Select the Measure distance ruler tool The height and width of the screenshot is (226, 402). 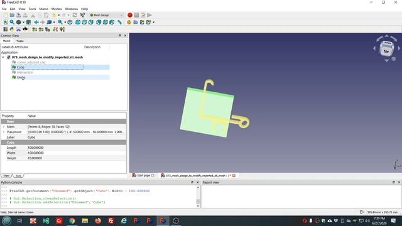120,23
